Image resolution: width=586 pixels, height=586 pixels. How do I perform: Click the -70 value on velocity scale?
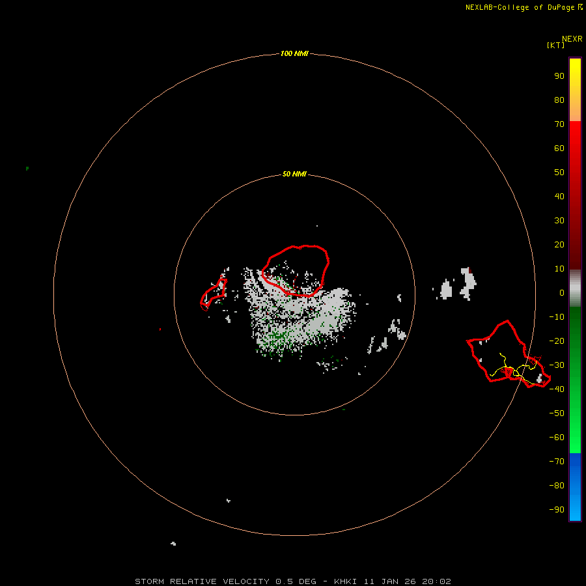tap(557, 462)
